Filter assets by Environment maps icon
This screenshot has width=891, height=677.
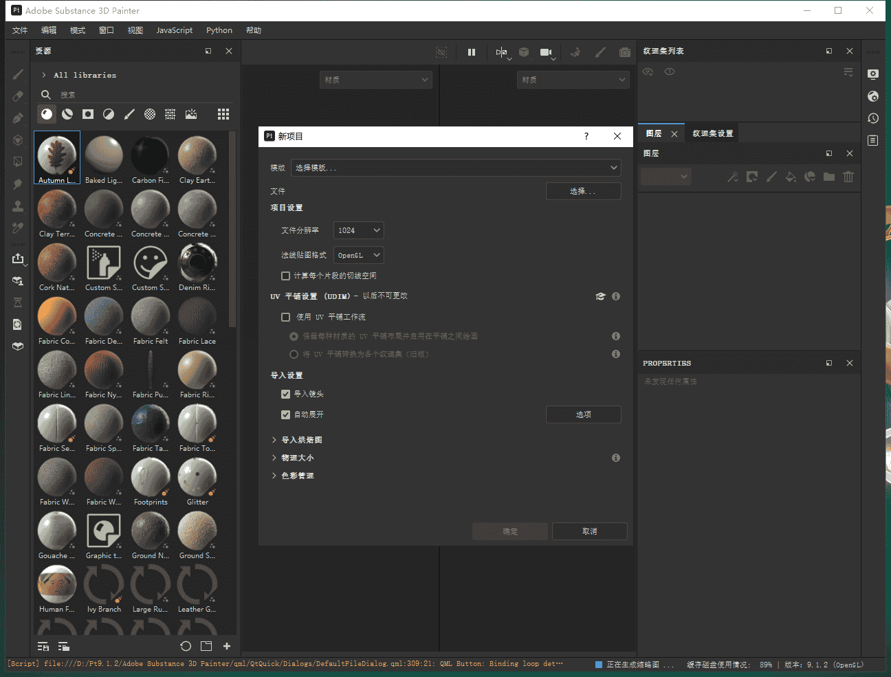click(x=191, y=114)
